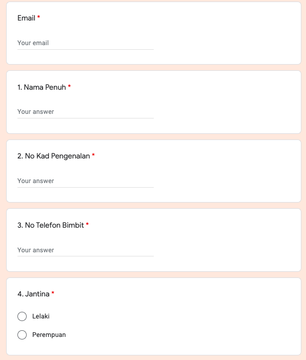Screen dimensions: 306x360
Task: Click the '2. No Kad Pengenalan' heading
Action: pyautogui.click(x=54, y=156)
